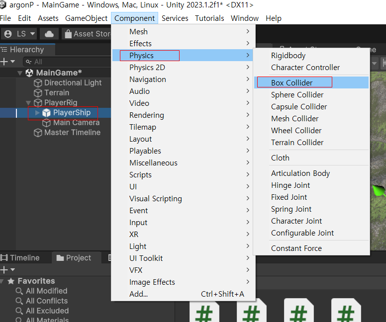The image size is (386, 322).
Task: Click the Master Timeline cube icon
Action: point(38,133)
